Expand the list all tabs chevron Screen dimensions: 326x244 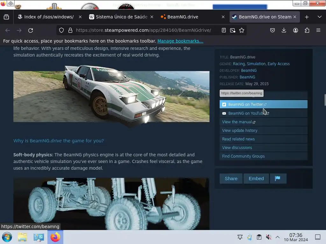[320, 17]
